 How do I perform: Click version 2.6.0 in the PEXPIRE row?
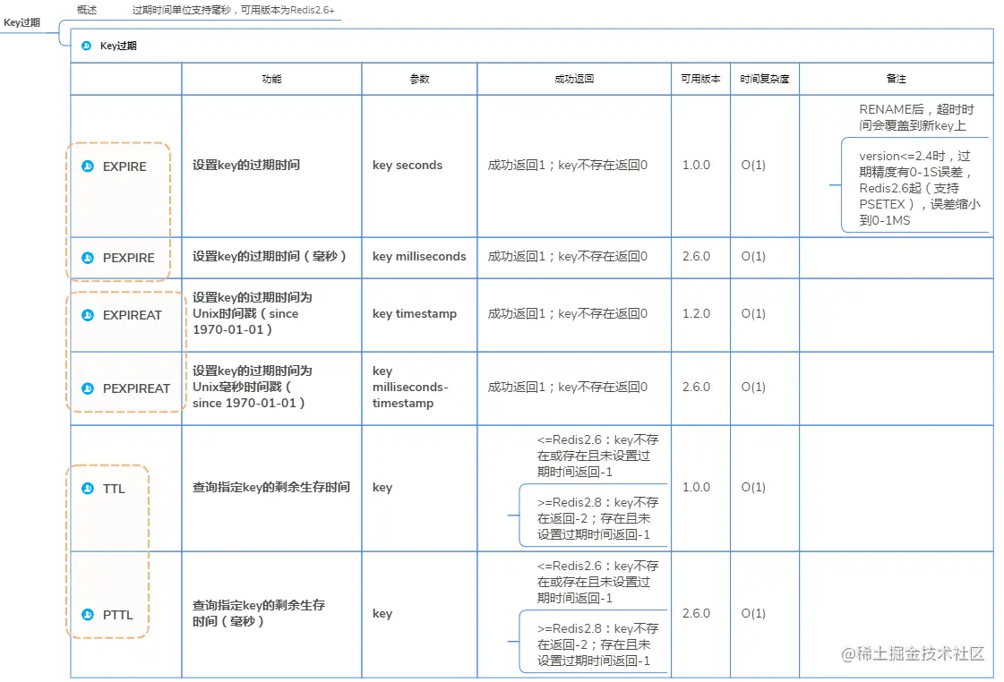click(696, 257)
